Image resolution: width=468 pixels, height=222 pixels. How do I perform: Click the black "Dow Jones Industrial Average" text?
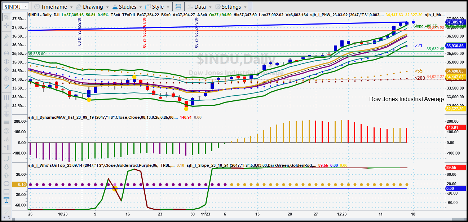click(407, 99)
